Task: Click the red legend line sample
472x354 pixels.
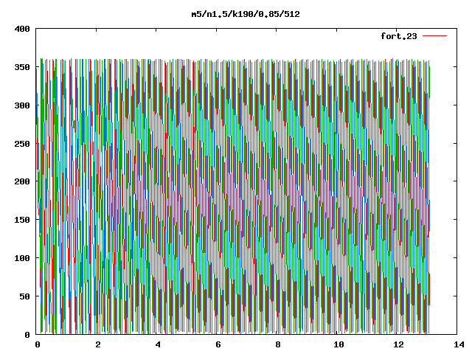Action: tap(434, 36)
